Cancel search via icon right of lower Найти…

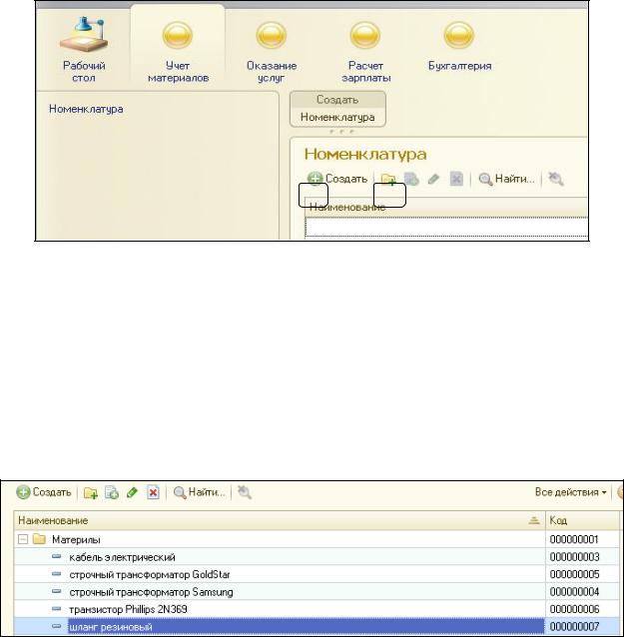pos(245,492)
